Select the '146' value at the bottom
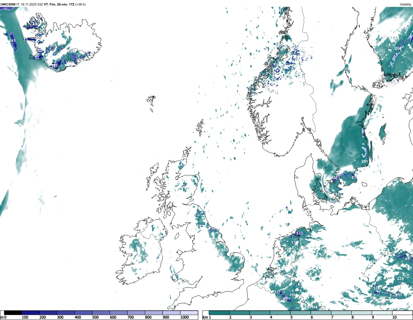Viewport: 413px width, 320px height. 315,307
